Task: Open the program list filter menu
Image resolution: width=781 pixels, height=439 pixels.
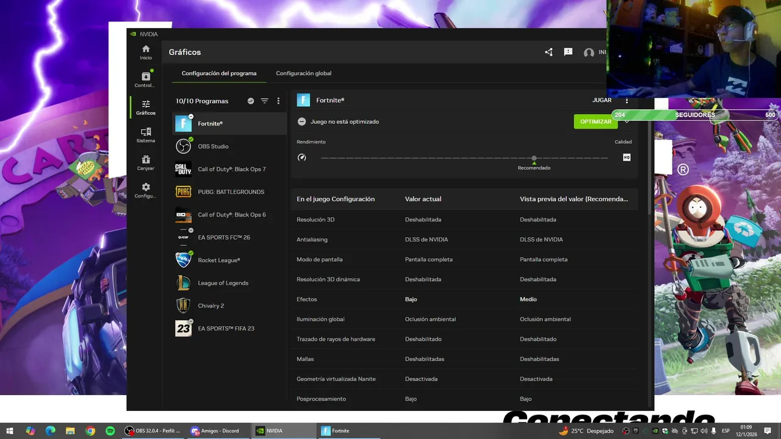Action: coord(265,101)
